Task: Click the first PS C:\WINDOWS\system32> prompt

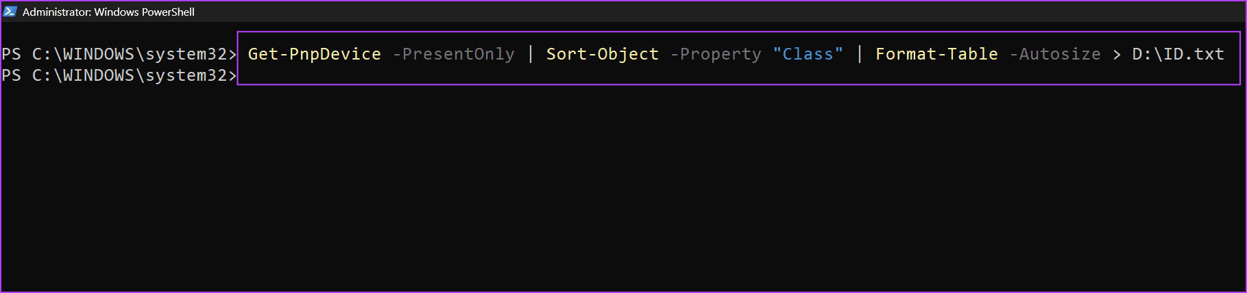Action: pyautogui.click(x=119, y=54)
